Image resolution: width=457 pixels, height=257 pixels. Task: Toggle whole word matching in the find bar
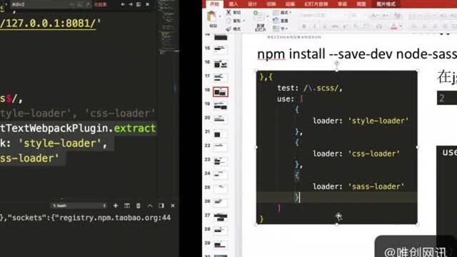point(80,4)
